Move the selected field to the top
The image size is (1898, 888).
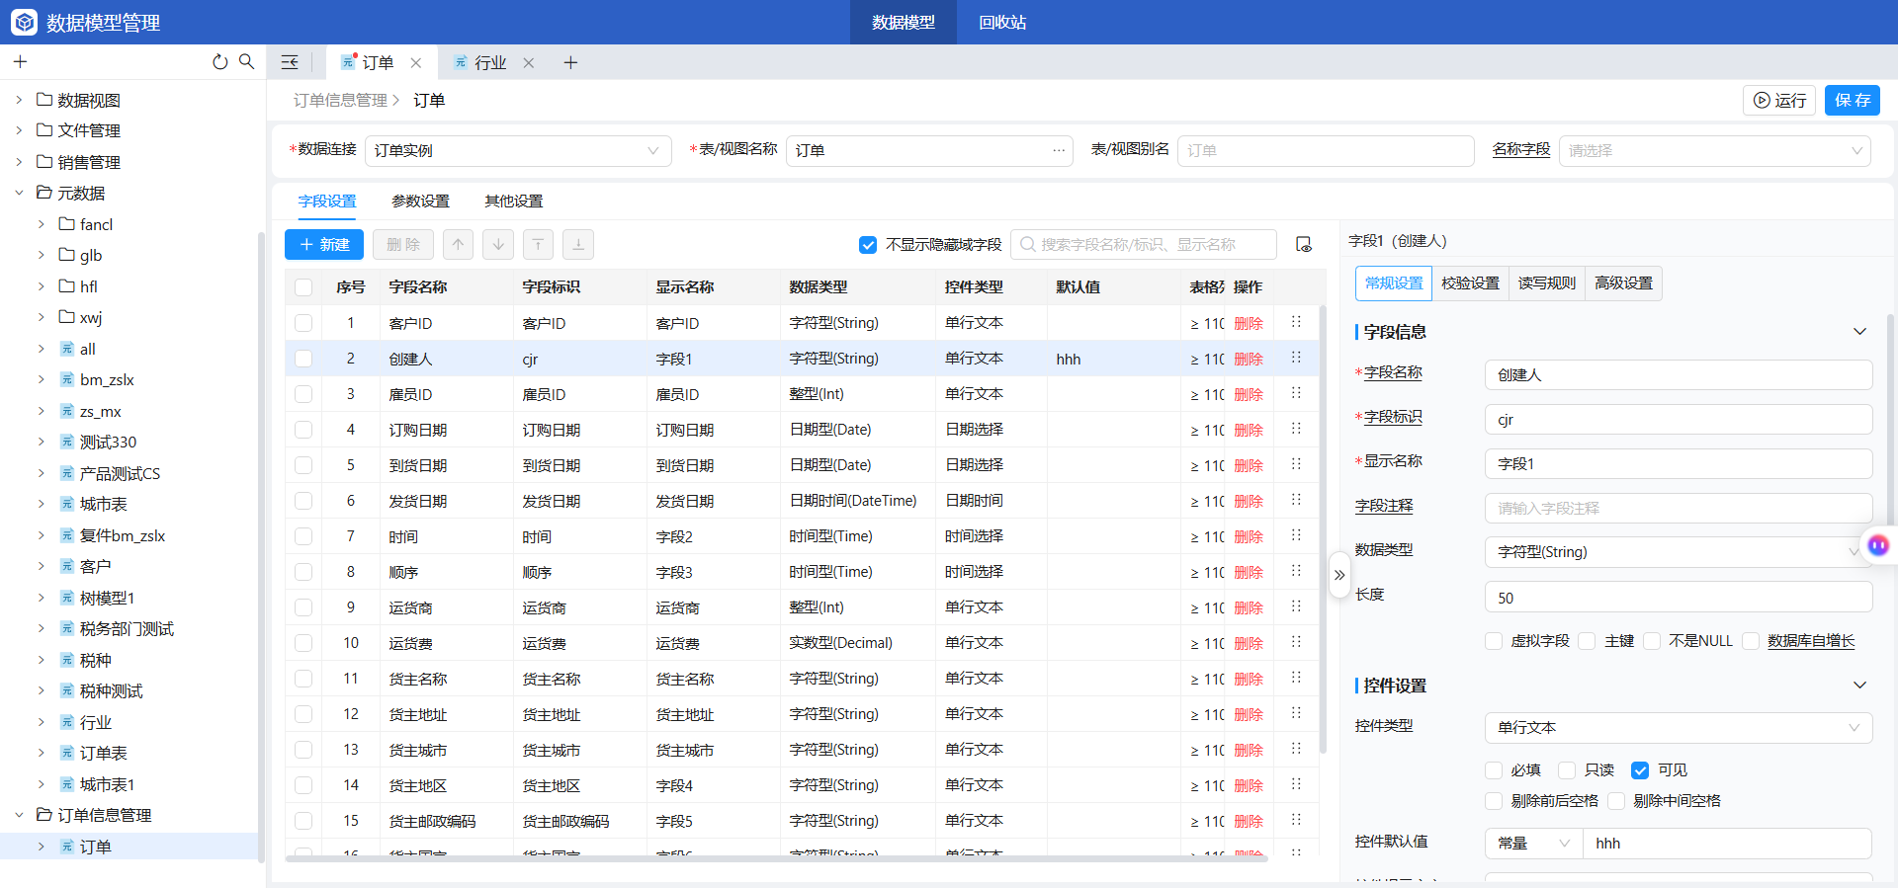click(x=538, y=245)
